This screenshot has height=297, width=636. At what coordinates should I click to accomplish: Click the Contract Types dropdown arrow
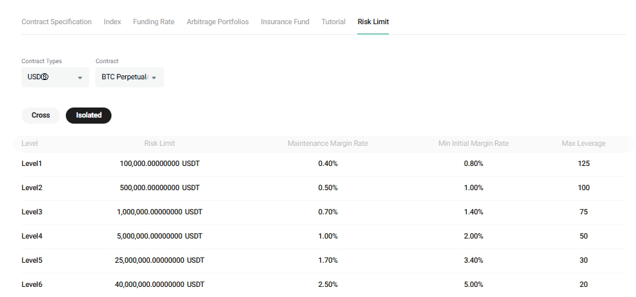(80, 78)
